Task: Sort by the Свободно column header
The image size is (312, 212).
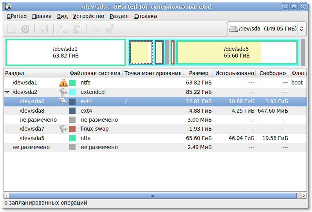Action: pos(272,73)
